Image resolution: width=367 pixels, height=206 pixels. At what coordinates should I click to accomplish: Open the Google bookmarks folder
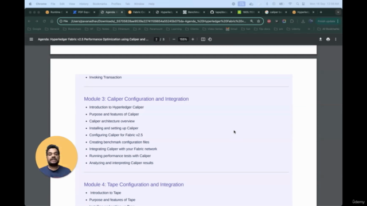tap(34, 29)
